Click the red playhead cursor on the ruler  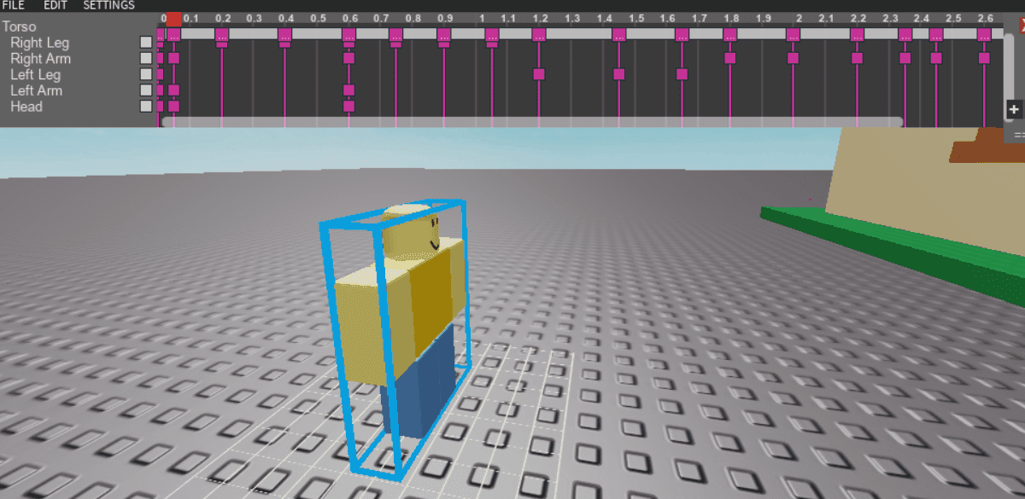173,18
